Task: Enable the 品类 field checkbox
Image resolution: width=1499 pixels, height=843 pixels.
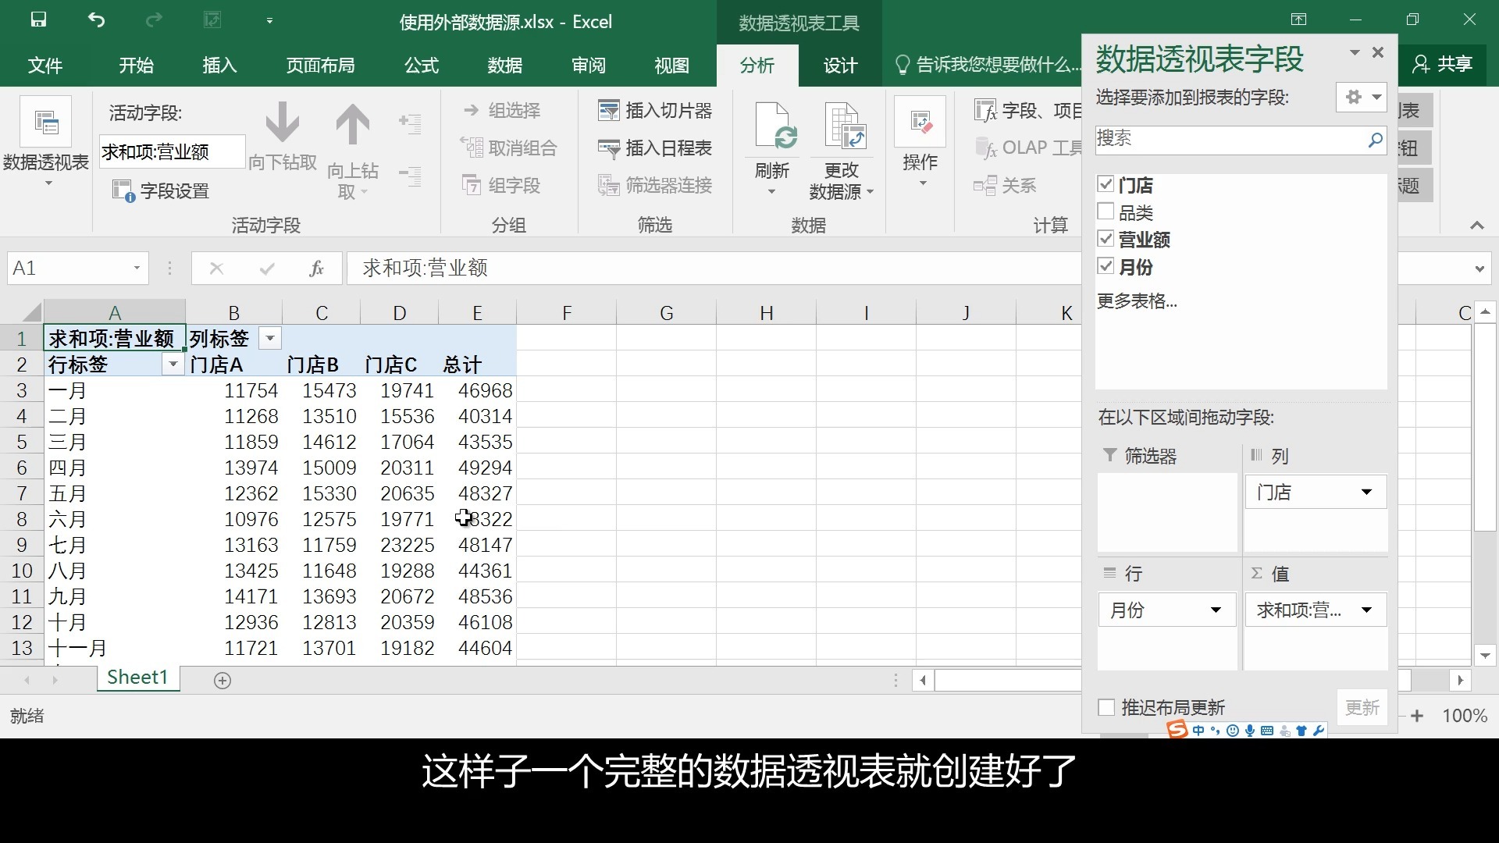Action: pyautogui.click(x=1106, y=212)
